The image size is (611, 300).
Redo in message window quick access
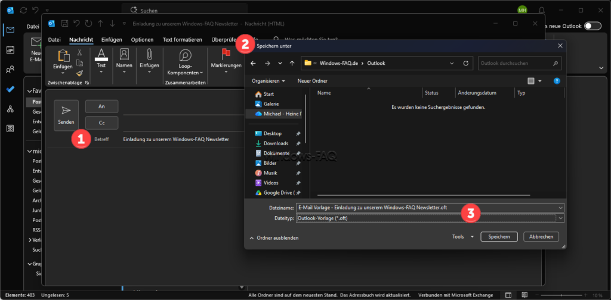click(88, 24)
